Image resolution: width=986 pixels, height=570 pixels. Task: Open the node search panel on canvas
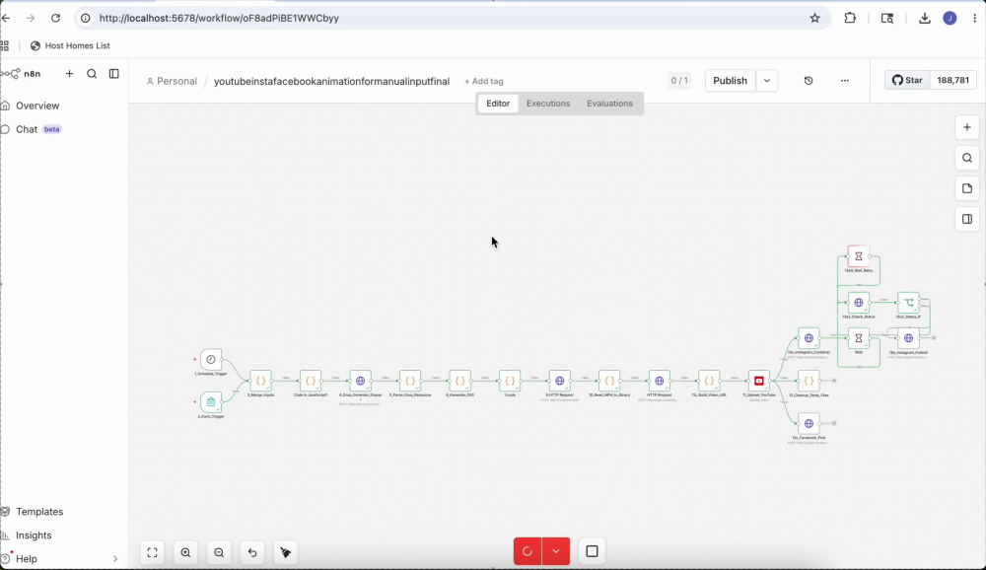click(967, 158)
